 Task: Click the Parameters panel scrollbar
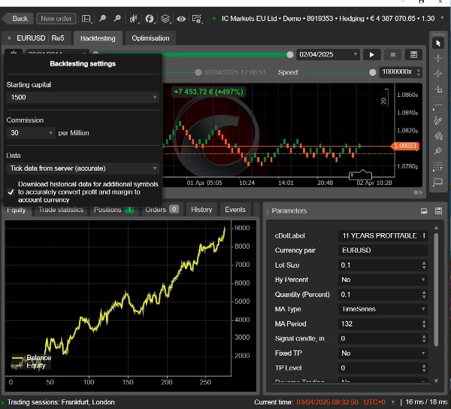click(436, 289)
